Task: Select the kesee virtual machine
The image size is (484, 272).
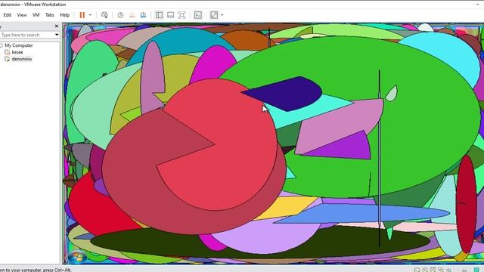Action: (x=17, y=52)
